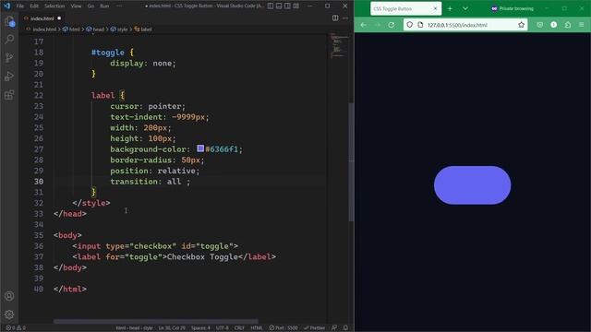Image resolution: width=591 pixels, height=332 pixels.
Task: Open the Extensions view in VS Code
Action: tap(9, 94)
